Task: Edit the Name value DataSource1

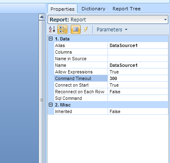Action: [x=138, y=65]
